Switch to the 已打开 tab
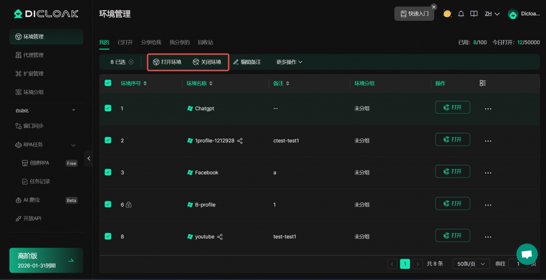This screenshot has width=546, height=280. (125, 42)
